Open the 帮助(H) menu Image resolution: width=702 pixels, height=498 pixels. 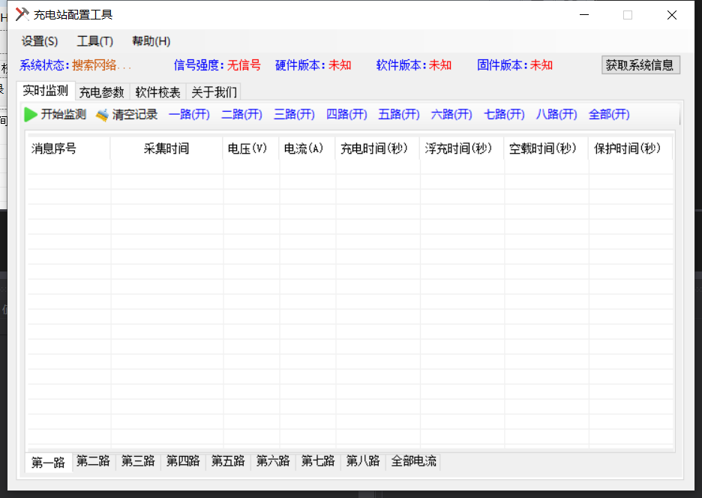tap(151, 41)
